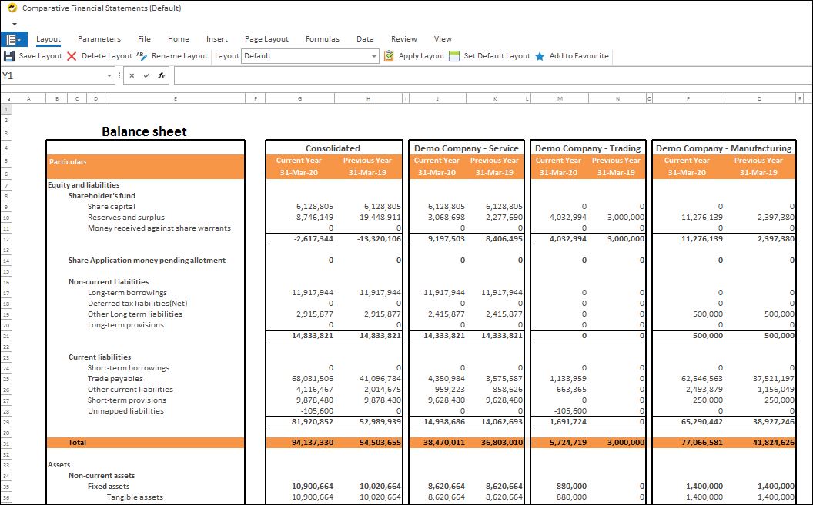Image resolution: width=813 pixels, height=505 pixels.
Task: Switch to the Formulas tab
Action: click(323, 38)
